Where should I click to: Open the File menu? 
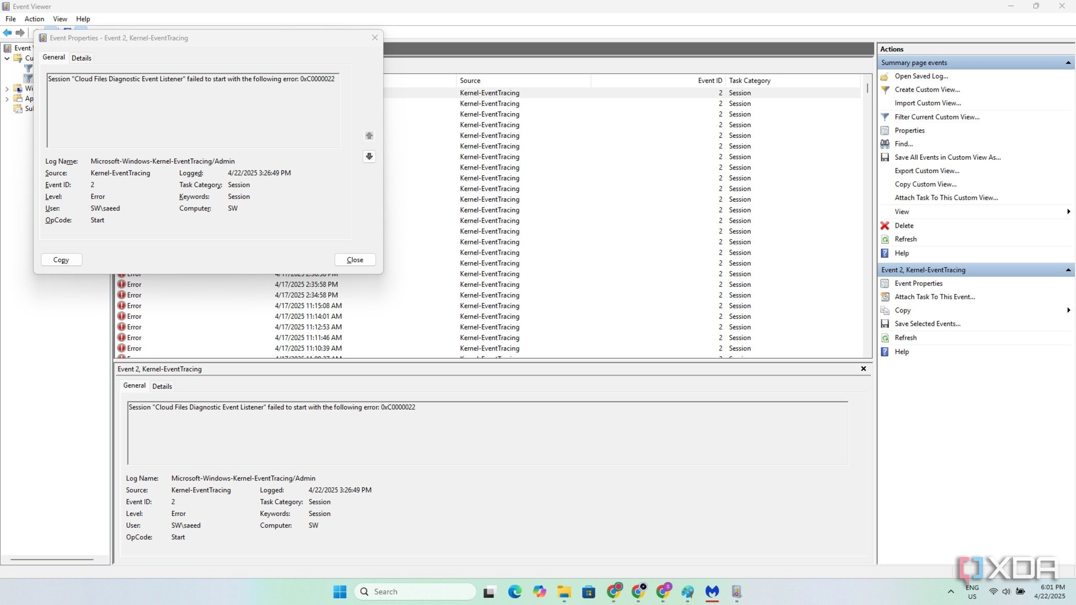point(10,19)
